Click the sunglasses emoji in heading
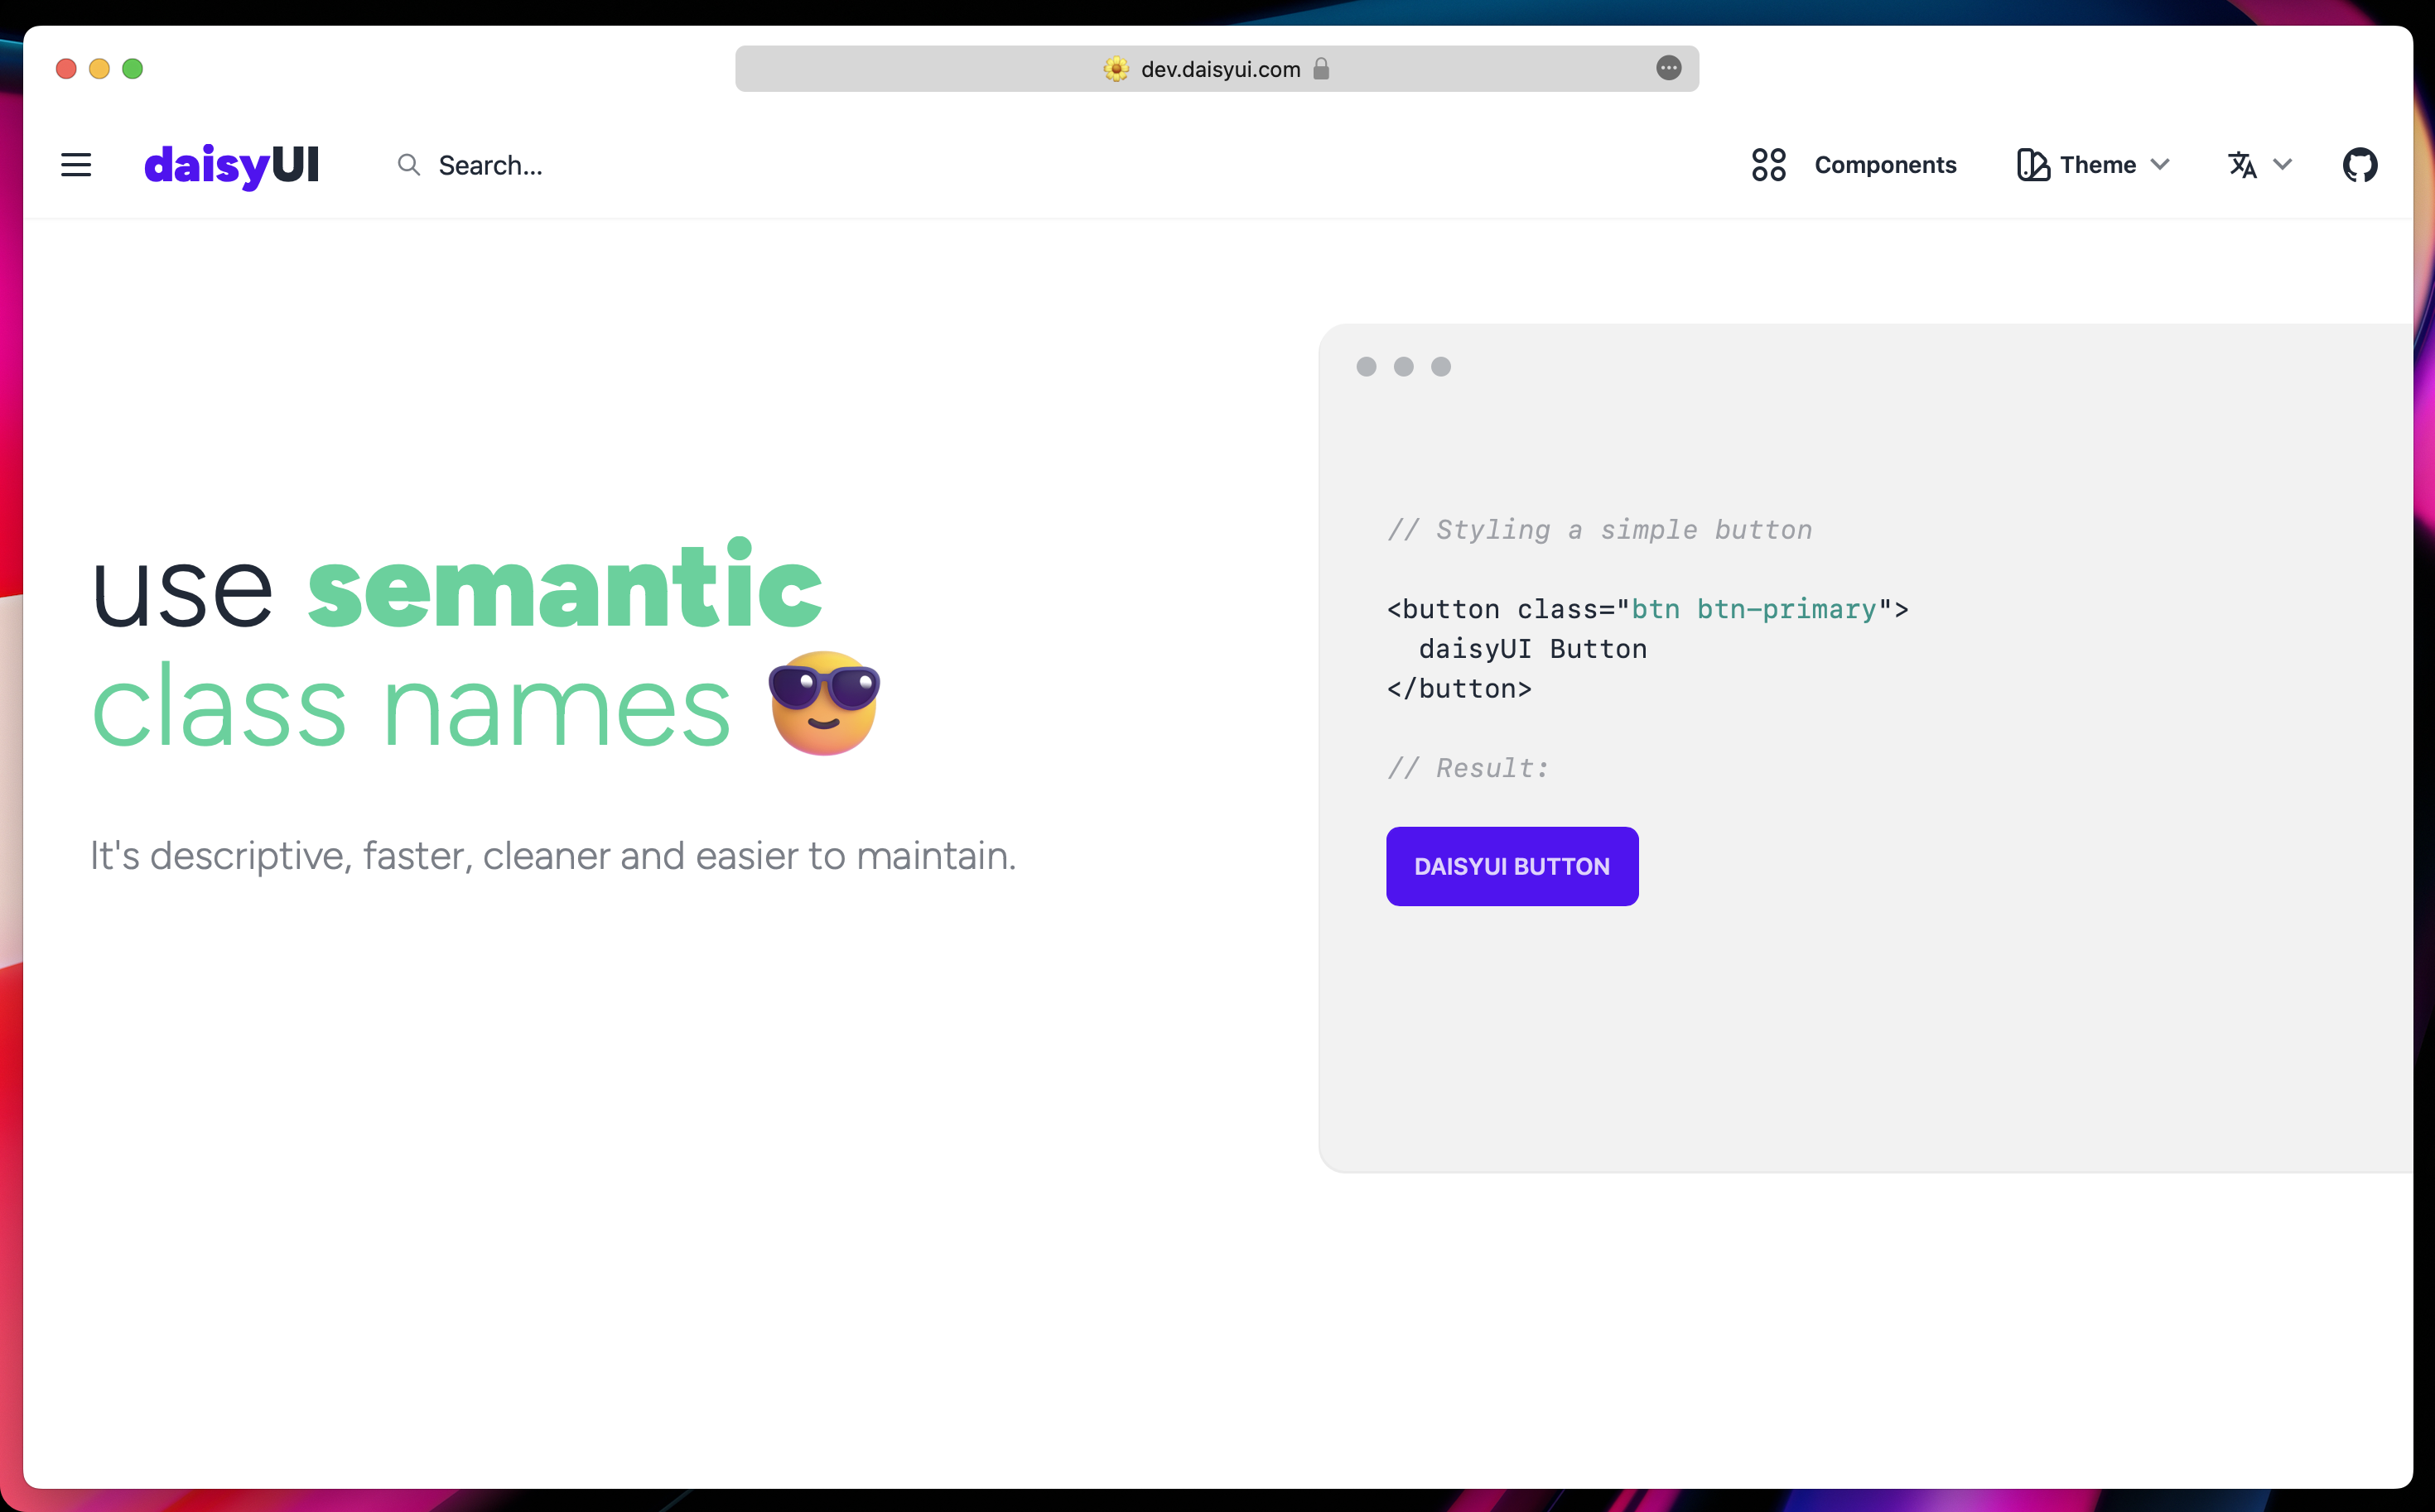Screen dimensions: 2435x1512 [x=824, y=703]
